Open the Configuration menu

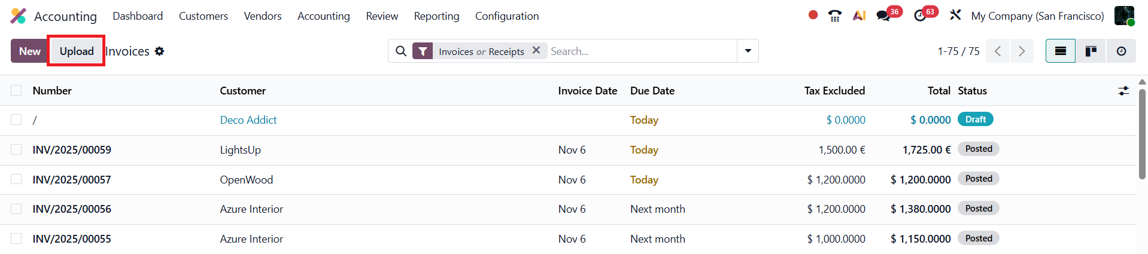coord(507,16)
